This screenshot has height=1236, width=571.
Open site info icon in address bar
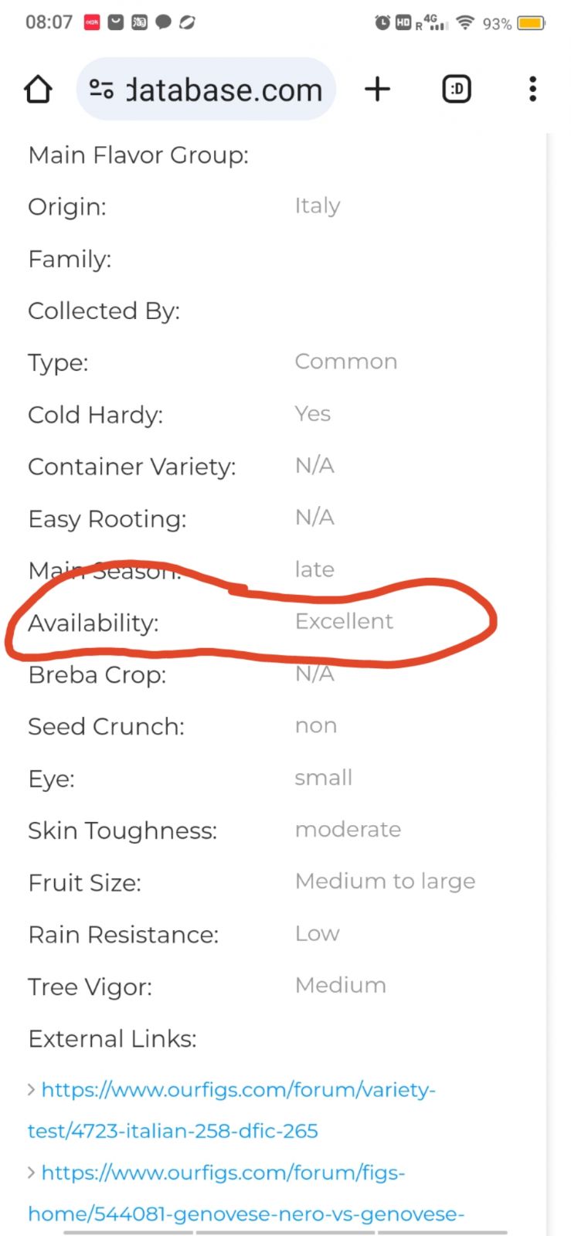[101, 90]
